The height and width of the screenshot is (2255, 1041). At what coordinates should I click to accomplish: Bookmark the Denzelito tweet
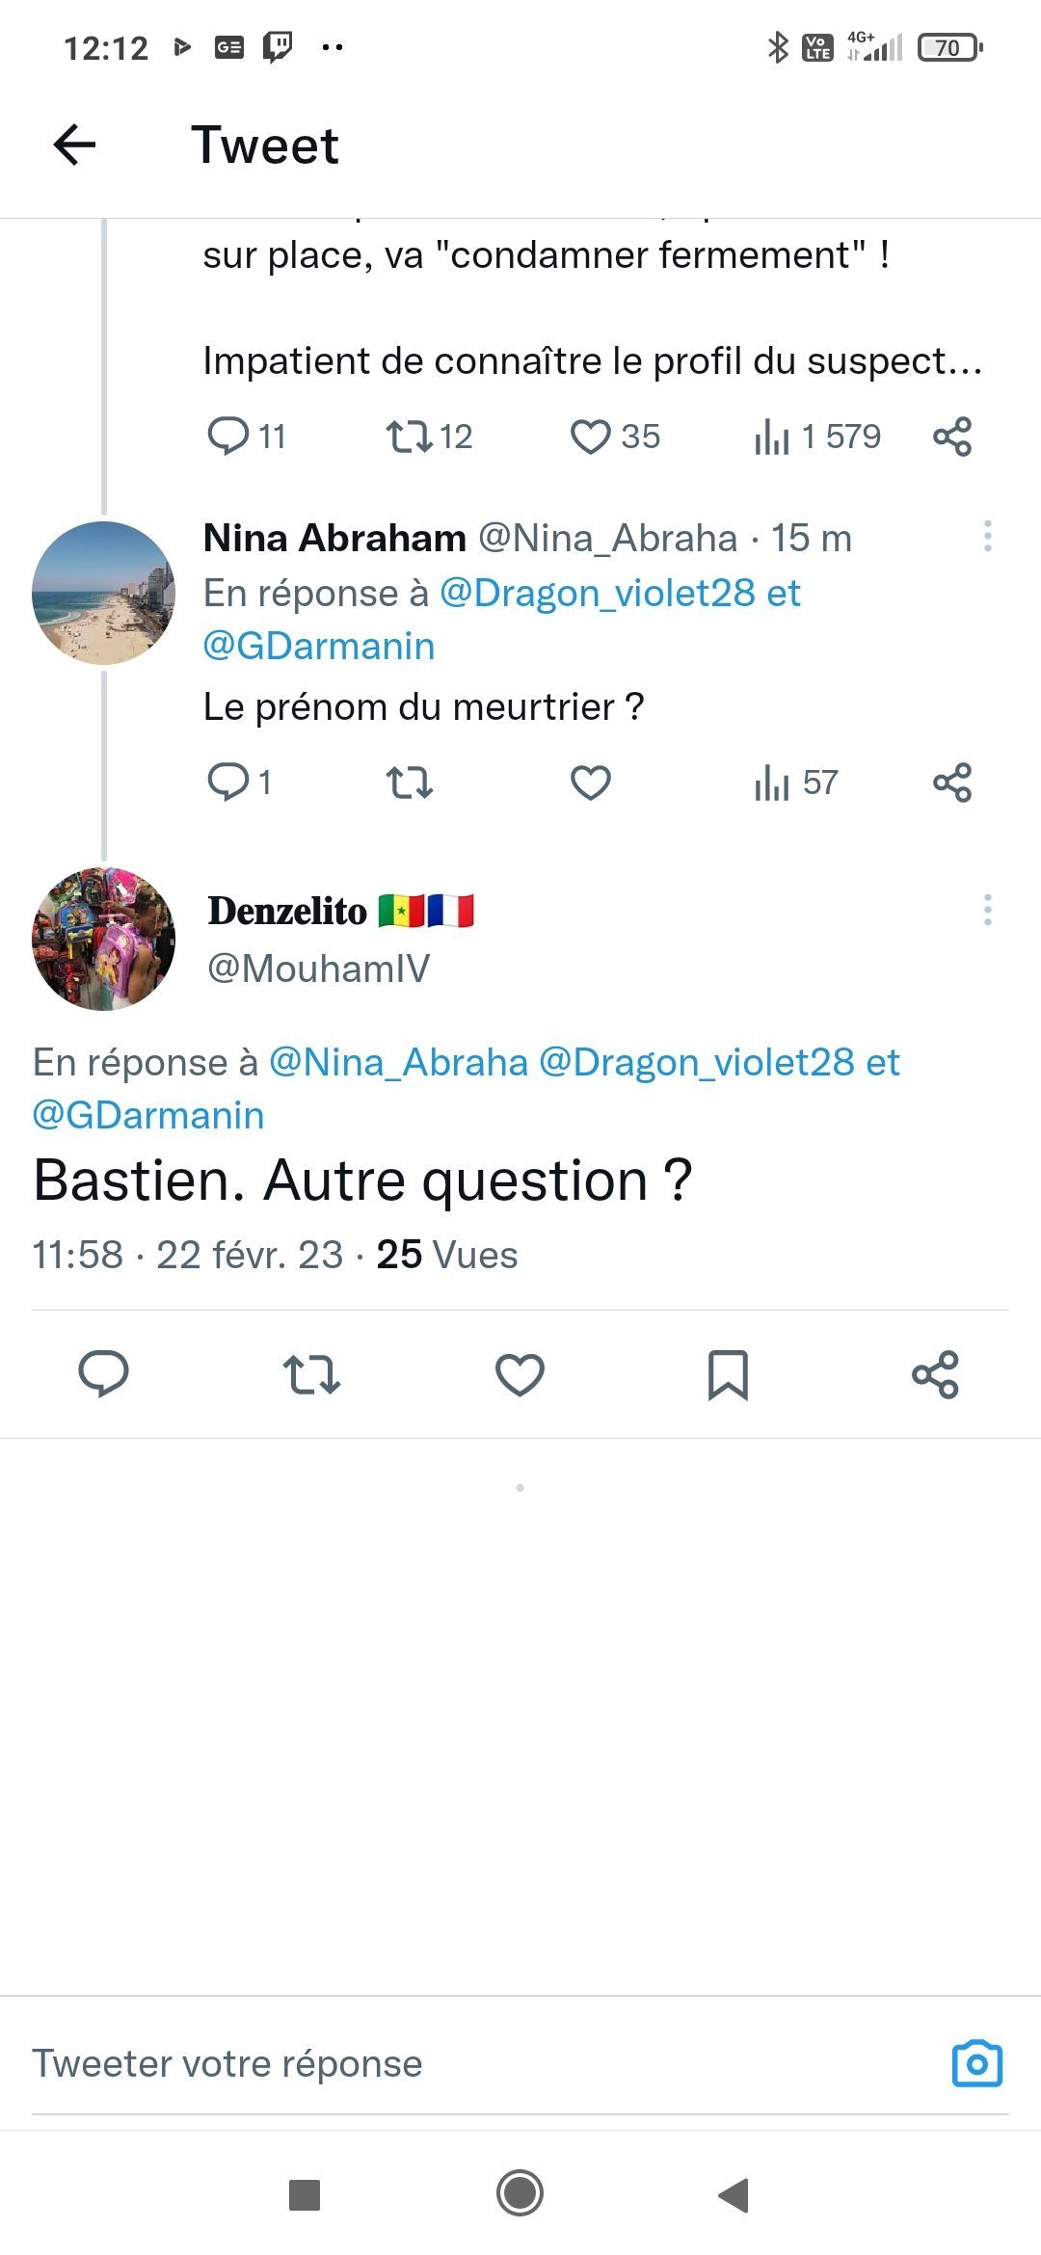pos(728,1374)
